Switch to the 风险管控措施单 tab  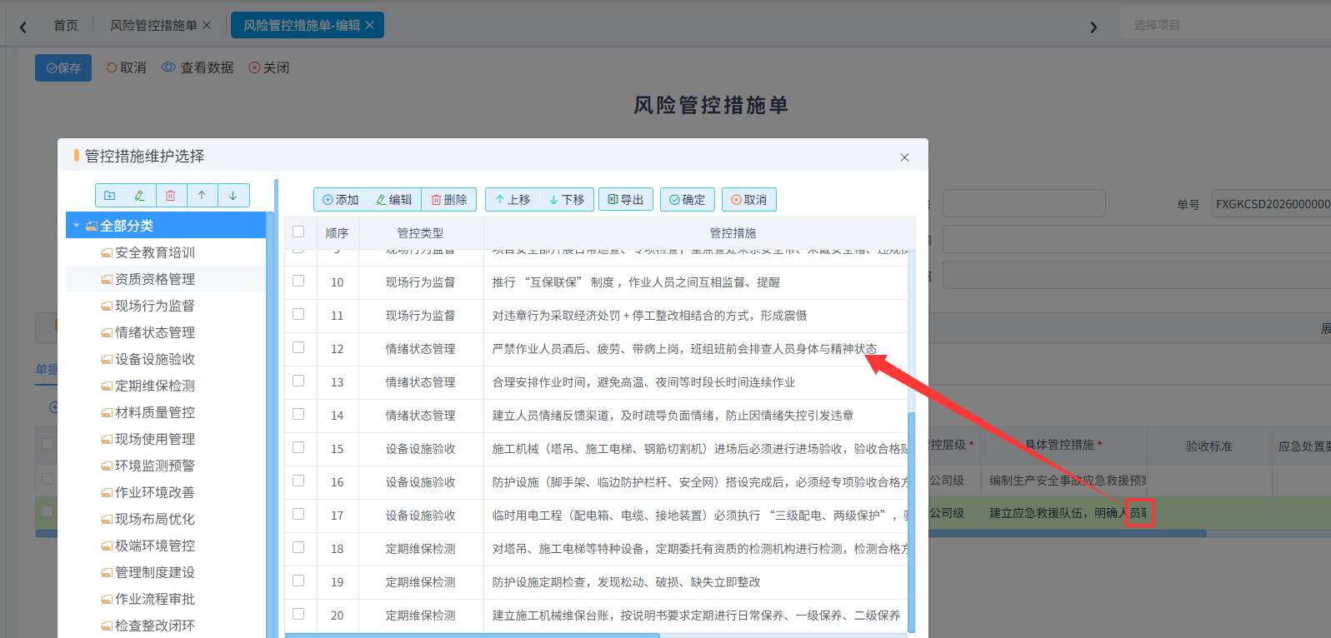coord(153,26)
